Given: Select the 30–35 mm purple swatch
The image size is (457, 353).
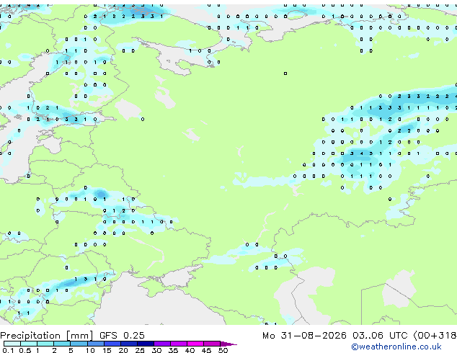Looking at the screenshot, I should click(161, 344).
